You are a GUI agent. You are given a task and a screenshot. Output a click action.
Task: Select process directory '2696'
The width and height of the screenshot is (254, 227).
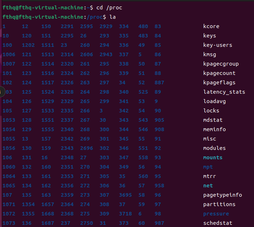tap(86, 148)
